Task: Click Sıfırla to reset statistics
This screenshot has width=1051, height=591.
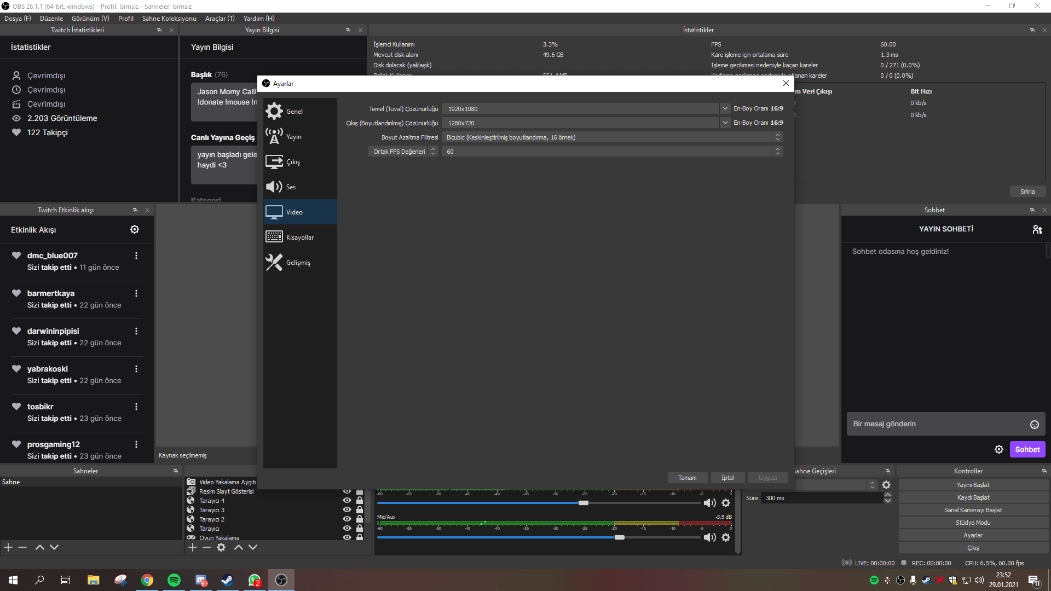Action: click(1027, 192)
